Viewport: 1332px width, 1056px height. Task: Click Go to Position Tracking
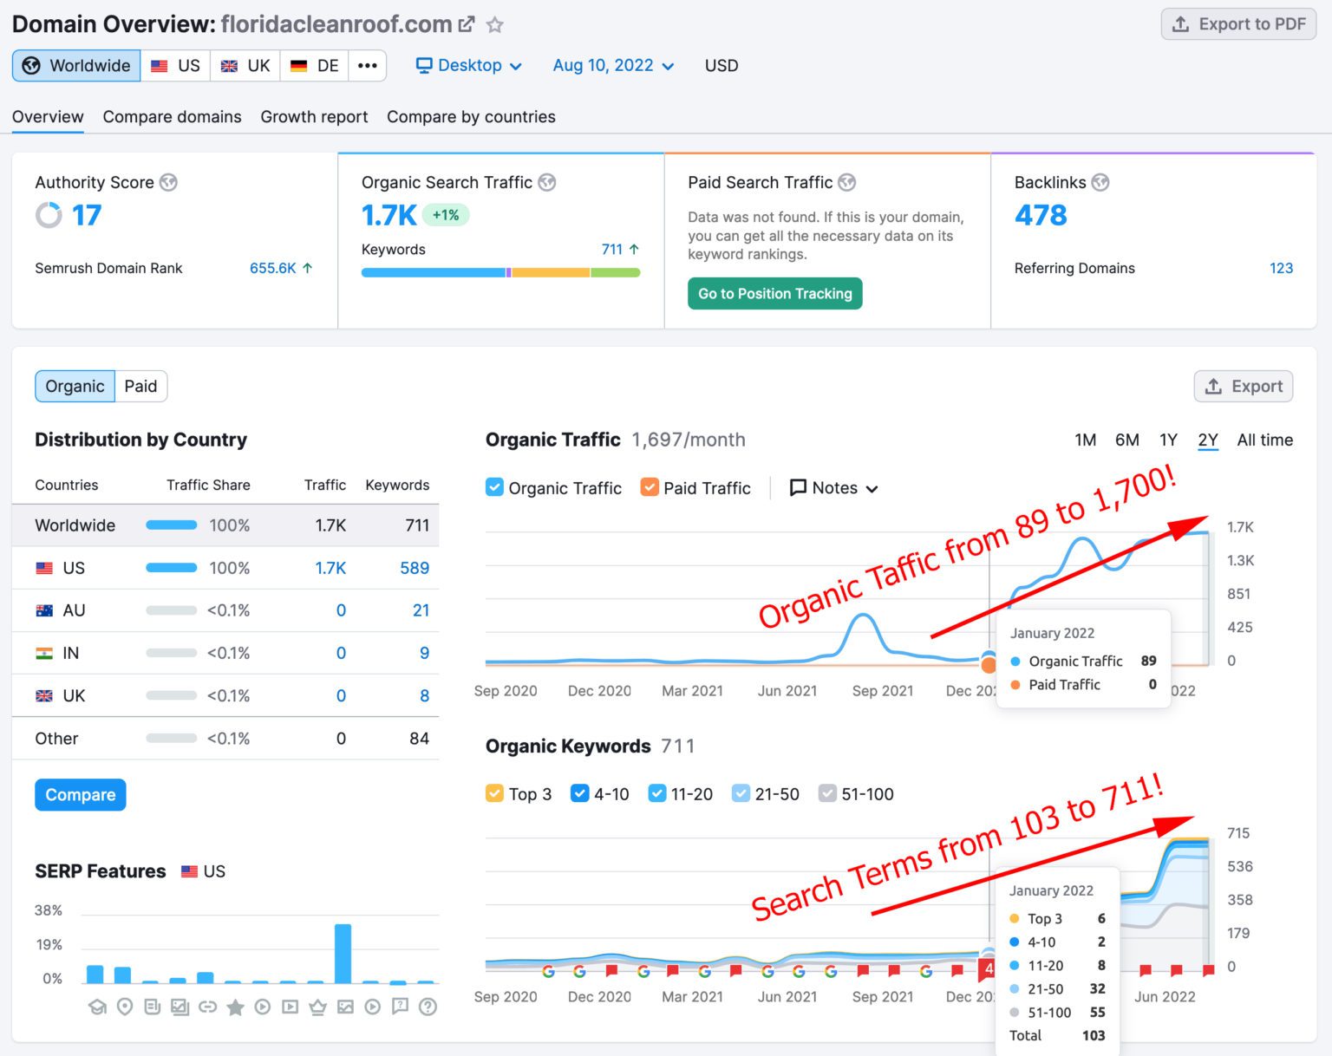[x=775, y=294]
